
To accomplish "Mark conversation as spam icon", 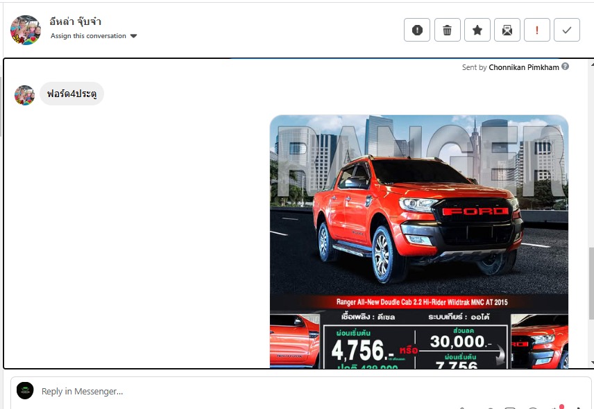I will coord(417,30).
